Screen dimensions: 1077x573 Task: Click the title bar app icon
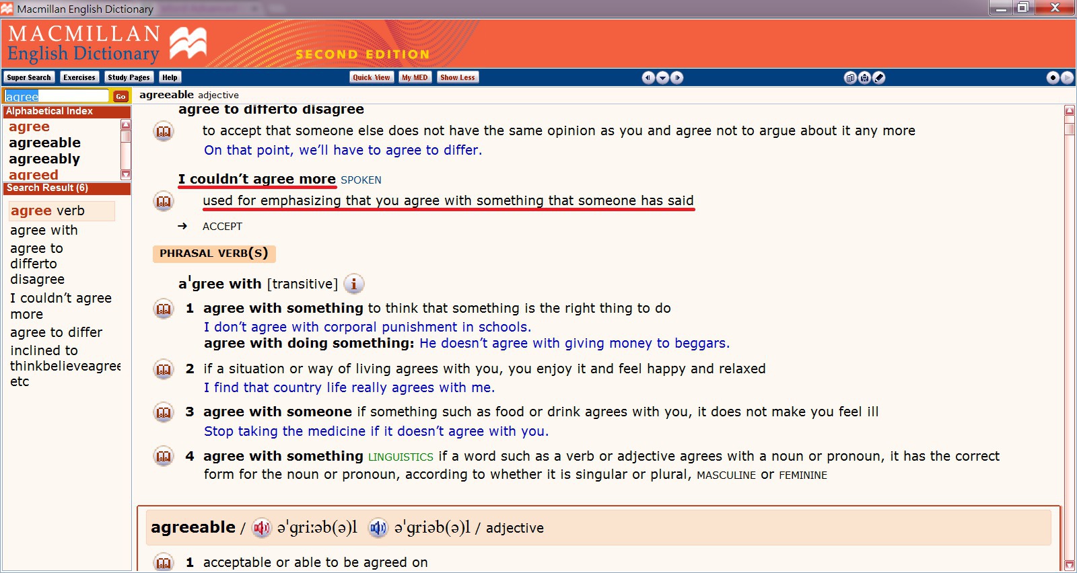(x=7, y=9)
